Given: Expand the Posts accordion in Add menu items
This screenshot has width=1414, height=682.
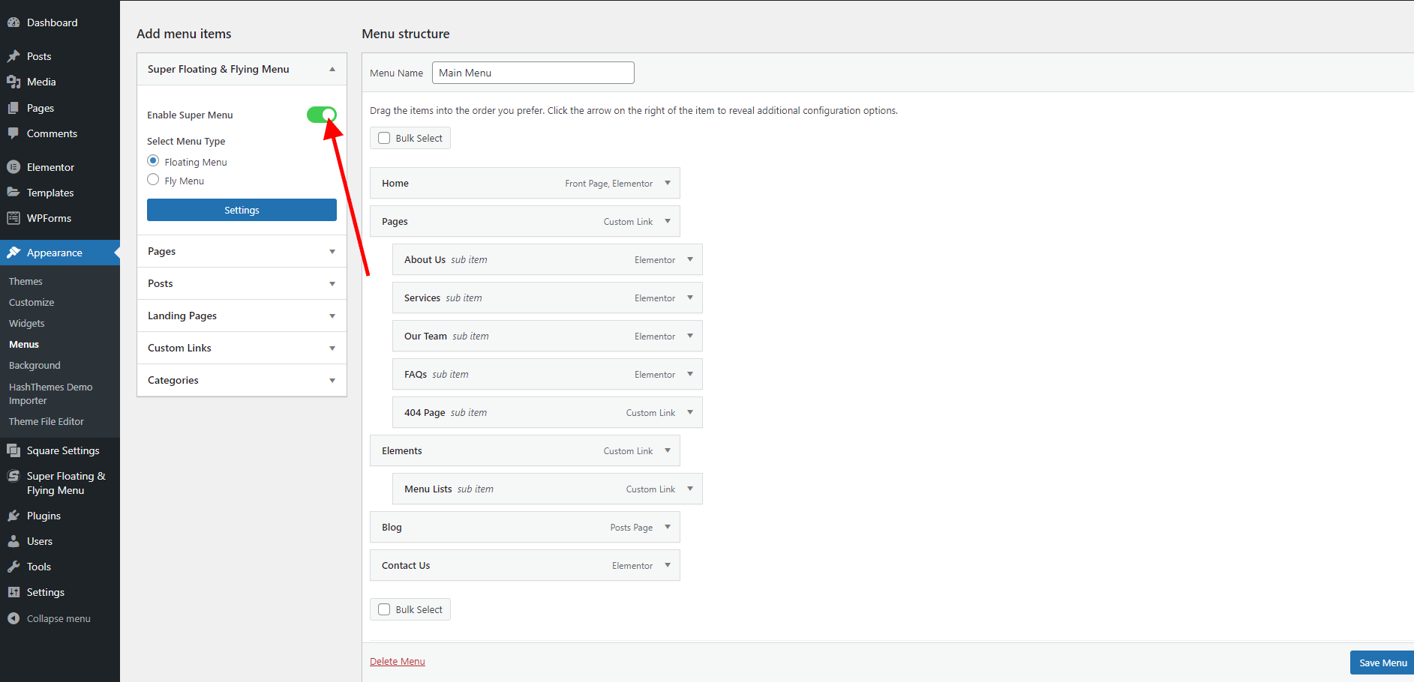Looking at the screenshot, I should (332, 284).
